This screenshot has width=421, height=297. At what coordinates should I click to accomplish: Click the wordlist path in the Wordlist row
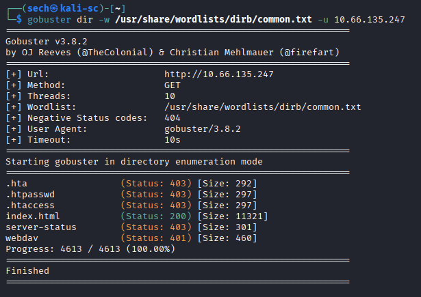[262, 107]
